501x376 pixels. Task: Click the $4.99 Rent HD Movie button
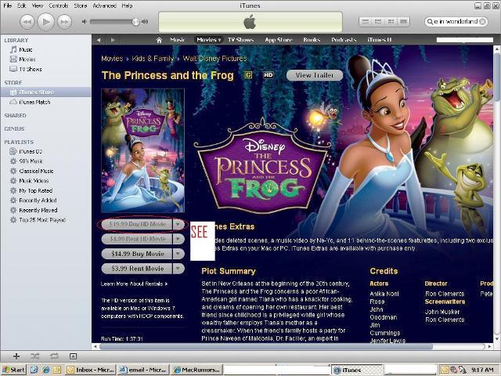coord(138,239)
